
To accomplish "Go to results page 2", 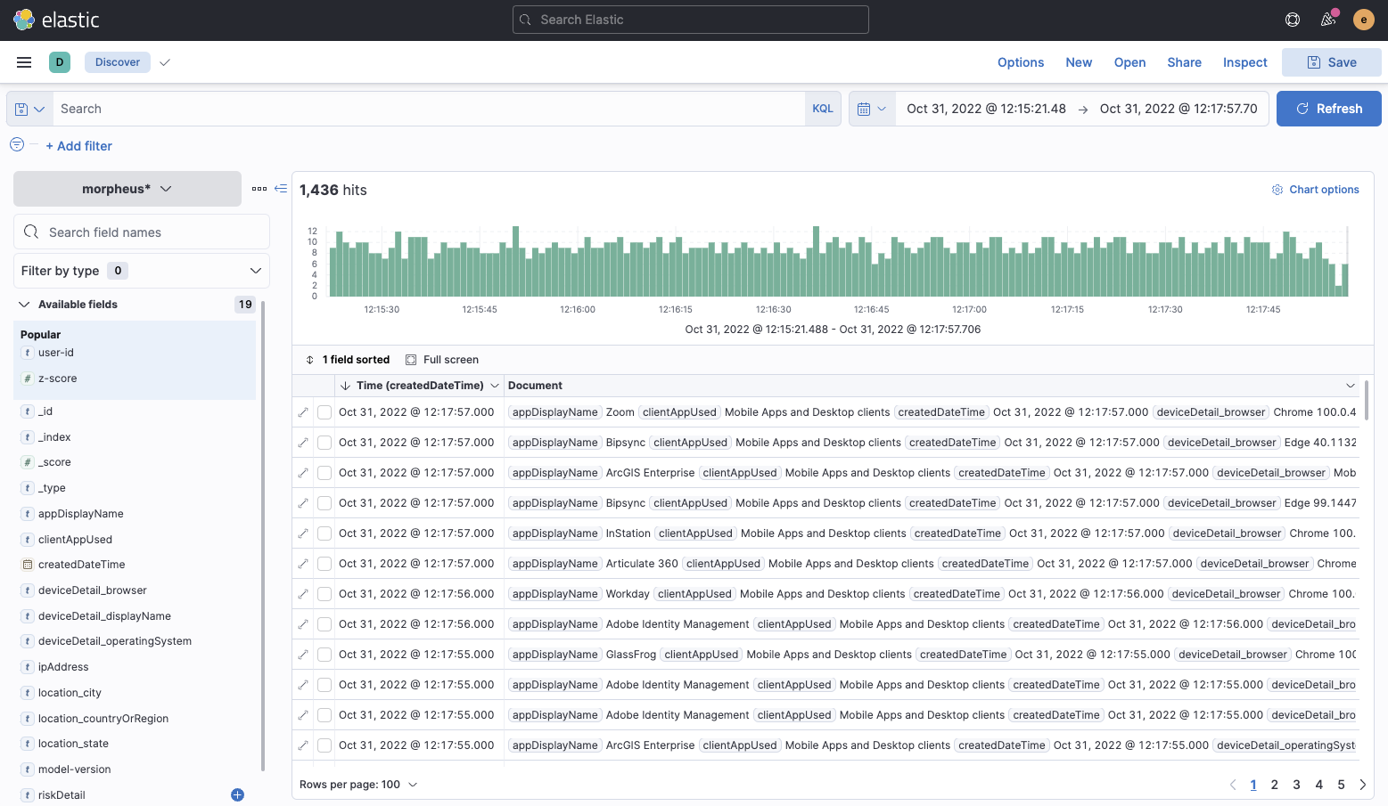I will (x=1275, y=785).
